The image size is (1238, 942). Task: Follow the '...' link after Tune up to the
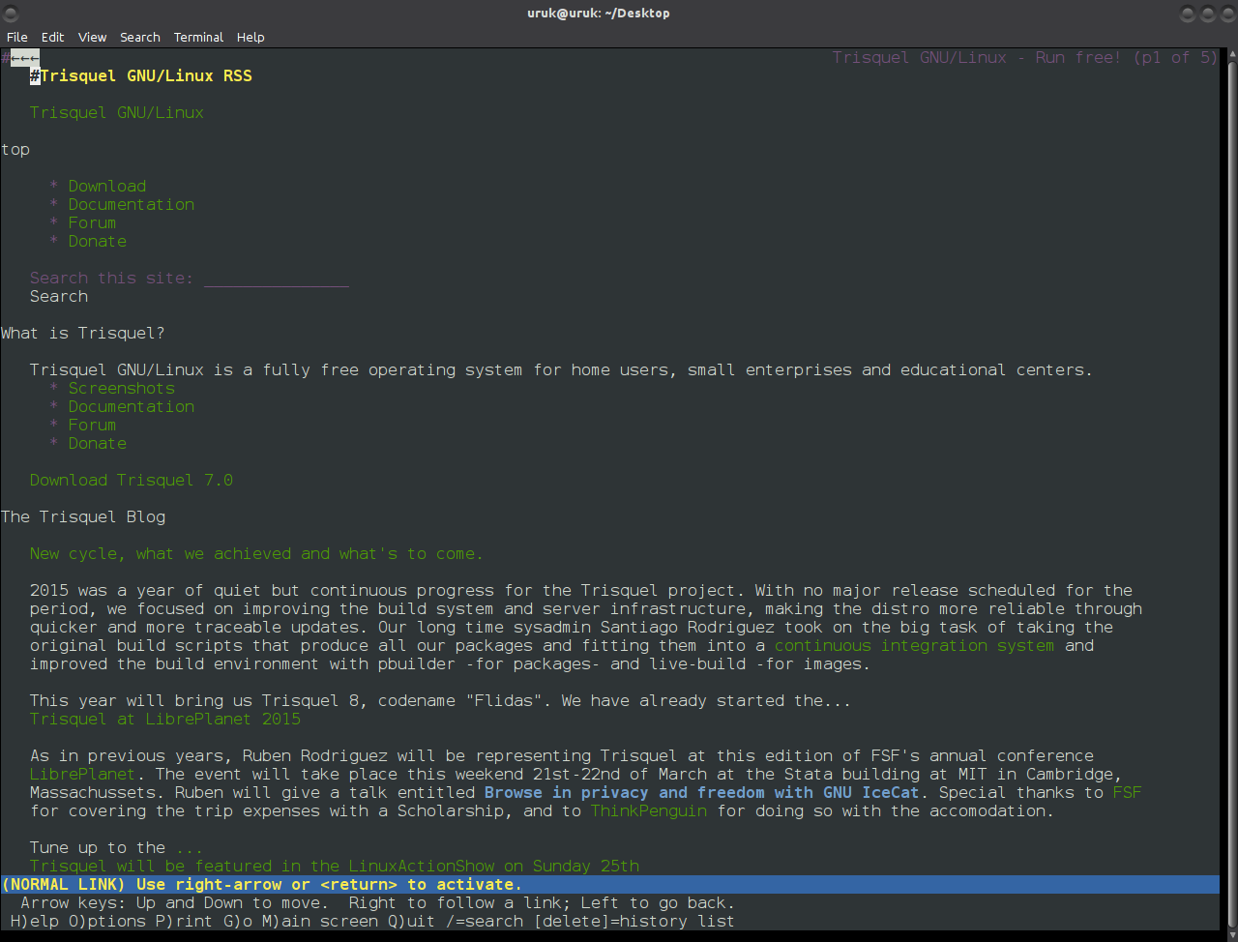(190, 847)
